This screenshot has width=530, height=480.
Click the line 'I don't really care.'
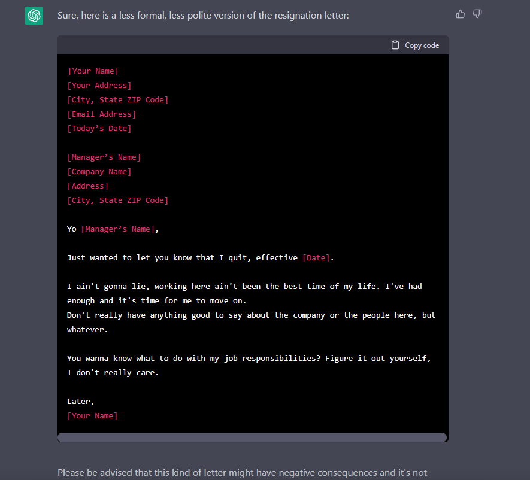click(x=113, y=373)
